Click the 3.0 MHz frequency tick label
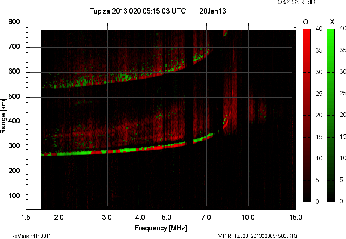 coord(107,217)
